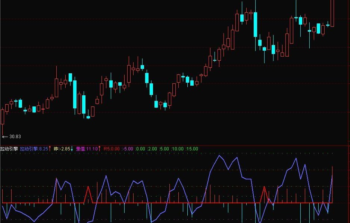The width and height of the screenshot is (350, 223).
Task: Click the 昨:-2.85 yesterday value
Action: (x=62, y=149)
